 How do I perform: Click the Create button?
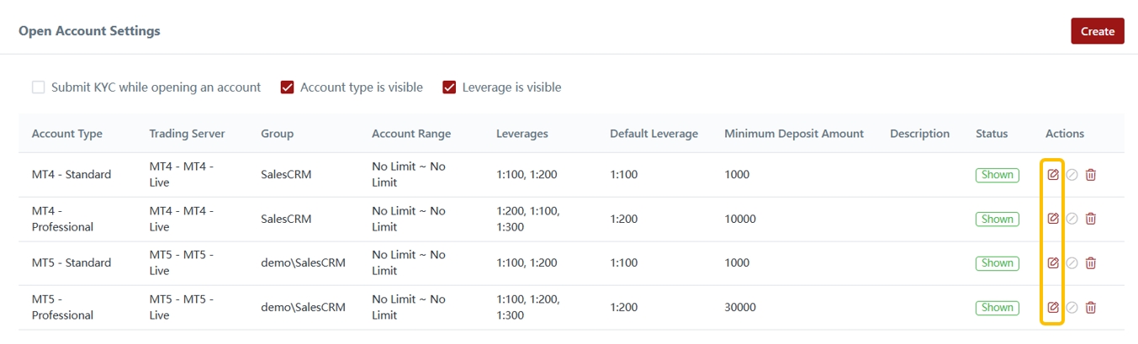[1097, 31]
